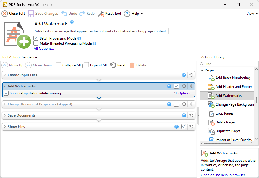Click info icon next to Multi-Threaded Processing Mode
This screenshot has height=178, width=259.
[95, 43]
